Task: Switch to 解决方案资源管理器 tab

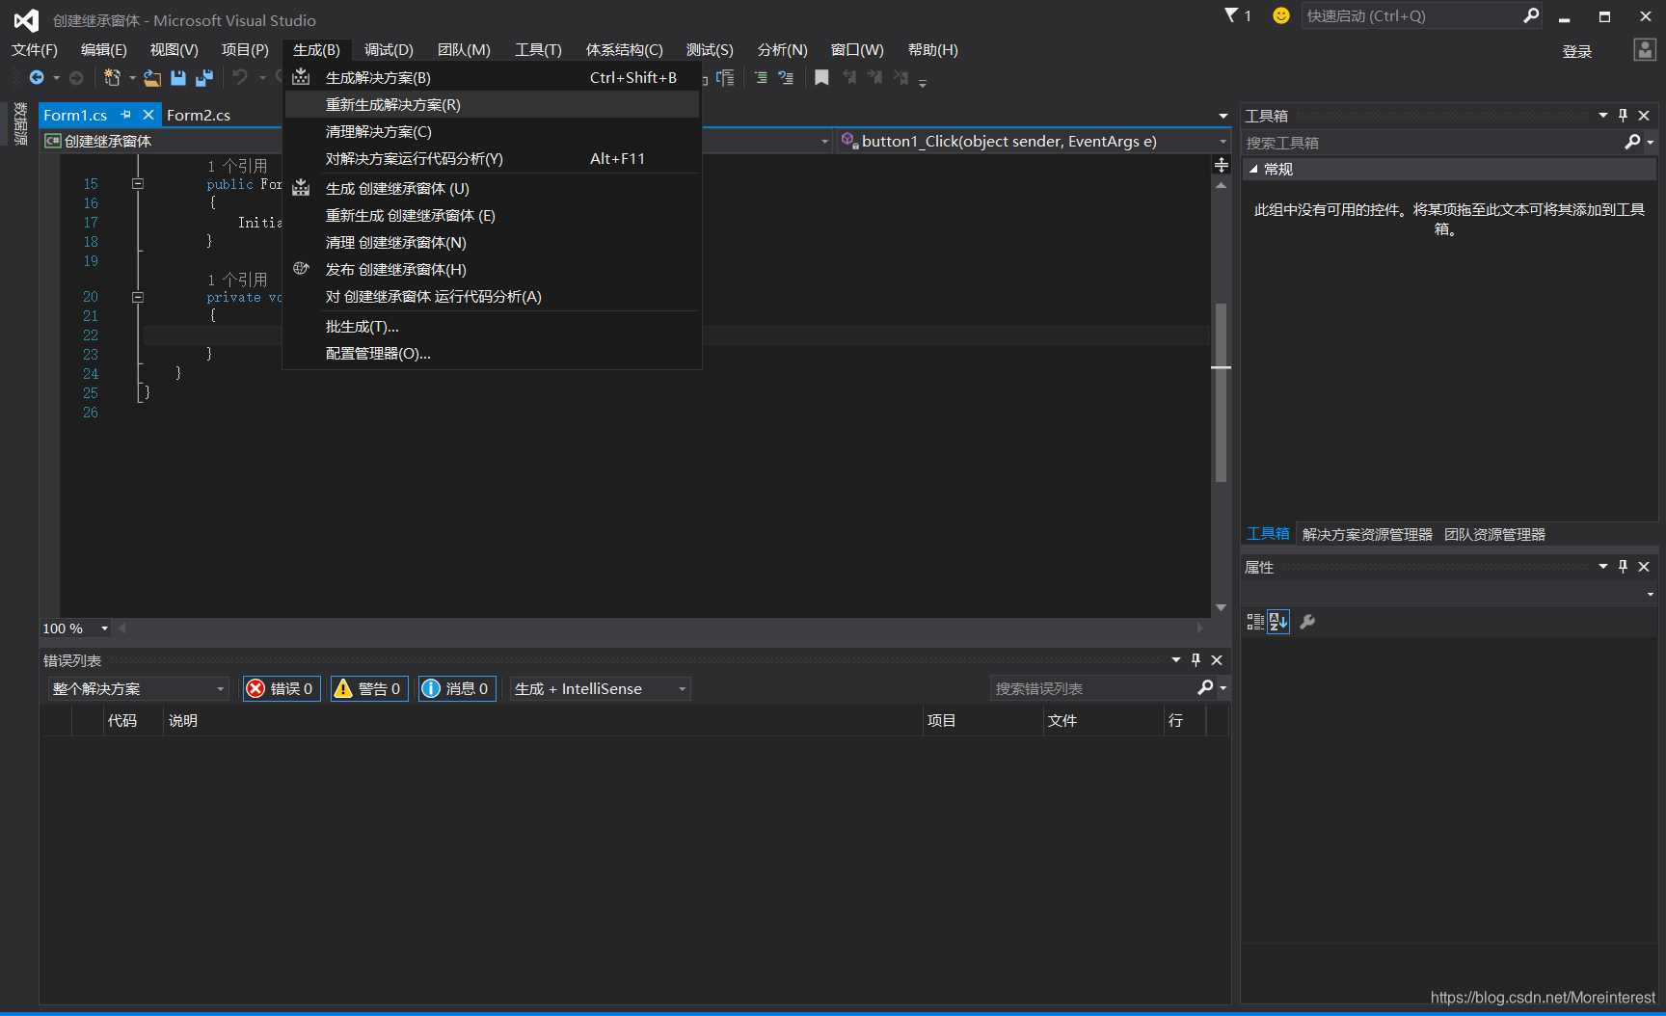Action: coord(1367,534)
